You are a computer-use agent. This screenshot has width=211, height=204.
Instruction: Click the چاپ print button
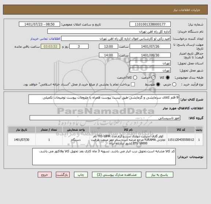tap(81, 175)
